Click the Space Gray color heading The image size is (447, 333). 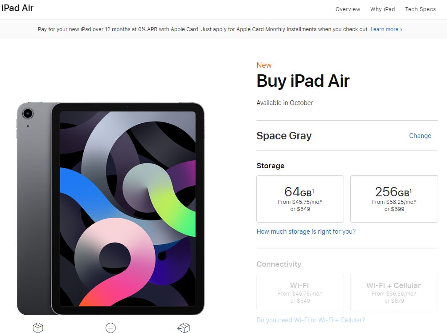coord(284,136)
